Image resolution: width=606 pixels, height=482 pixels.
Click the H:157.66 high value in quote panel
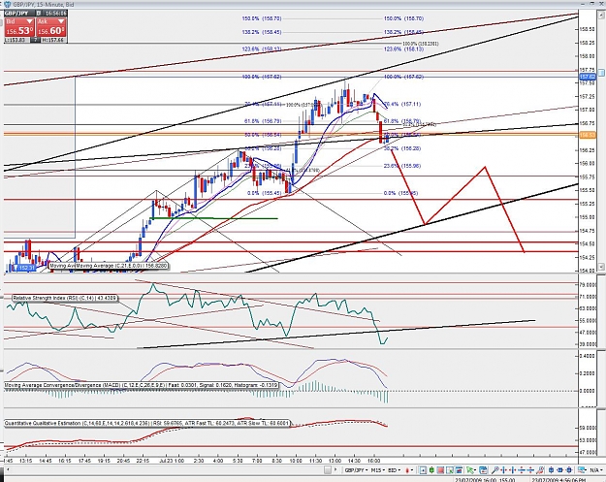53,40
